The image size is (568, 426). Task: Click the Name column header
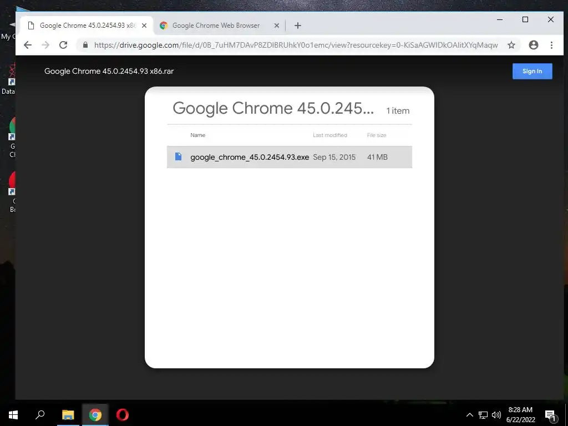coord(198,135)
